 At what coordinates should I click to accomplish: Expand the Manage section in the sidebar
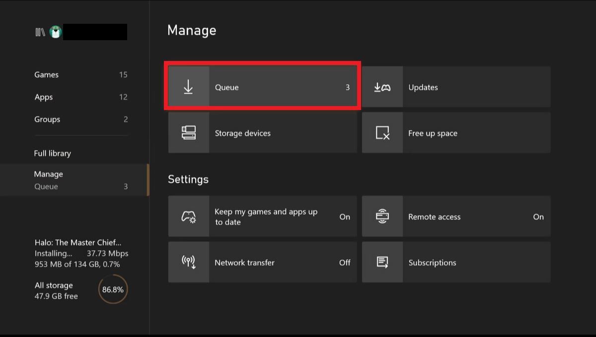click(x=49, y=174)
